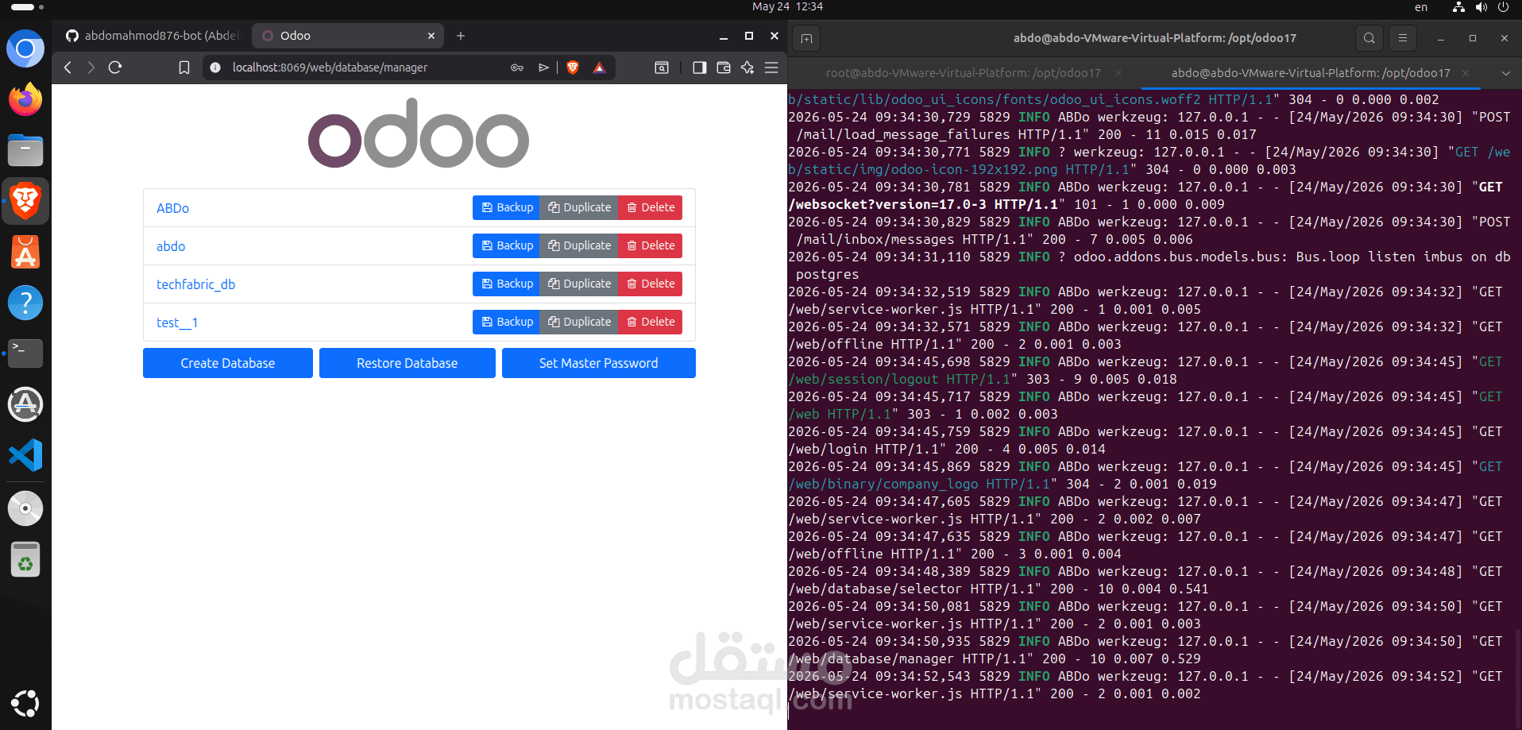Open the 'en' keyboard layout indicator
The width and height of the screenshot is (1522, 730).
pos(1421,6)
